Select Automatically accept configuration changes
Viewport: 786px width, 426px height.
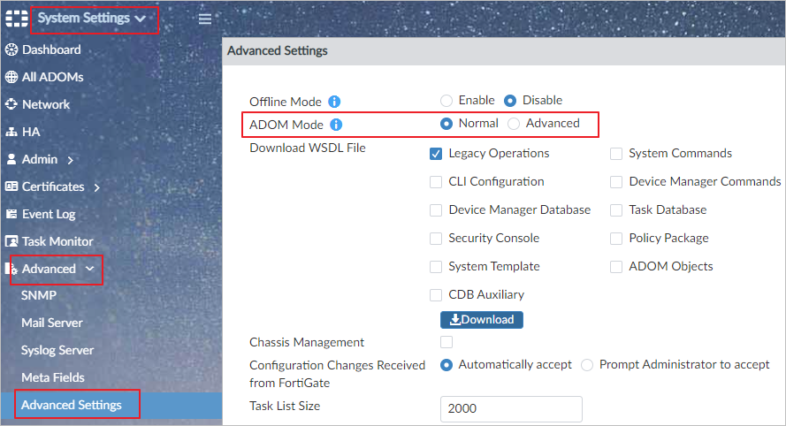point(446,365)
